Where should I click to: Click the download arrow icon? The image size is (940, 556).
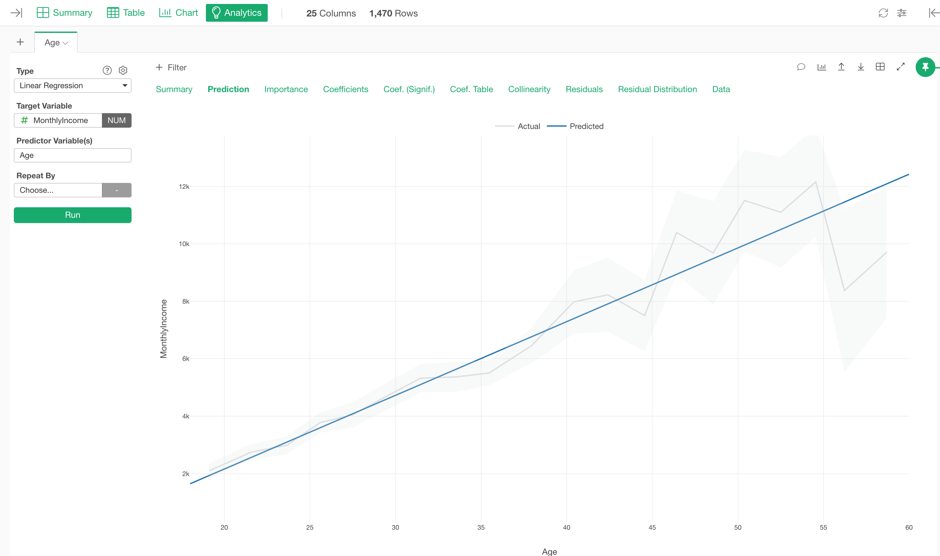(x=861, y=67)
